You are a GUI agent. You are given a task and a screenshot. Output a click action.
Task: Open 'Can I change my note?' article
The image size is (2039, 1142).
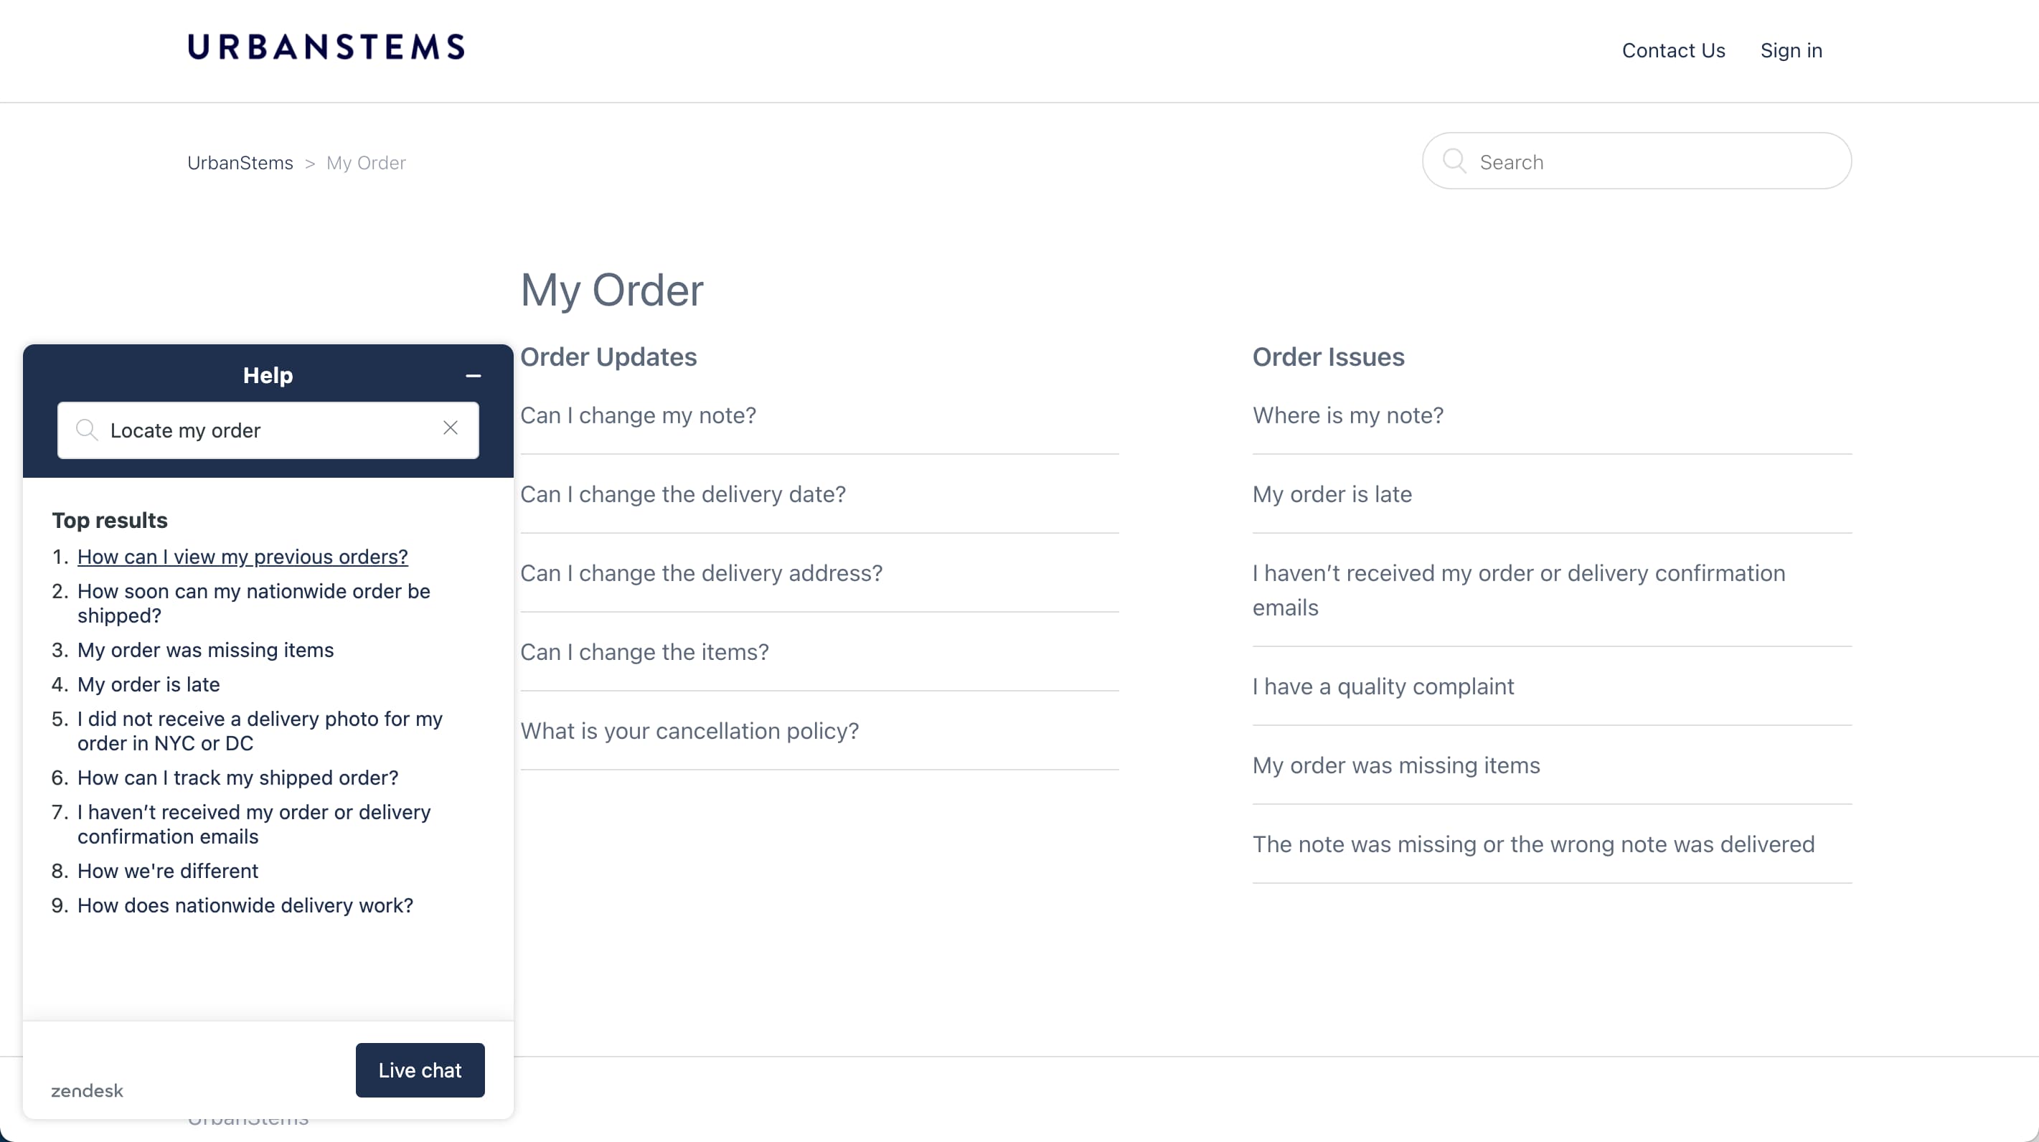(x=638, y=415)
